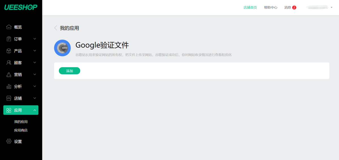The width and height of the screenshot is (339, 160).
Task: Select 我的应用 in sidebar submenu
Action: click(21, 122)
